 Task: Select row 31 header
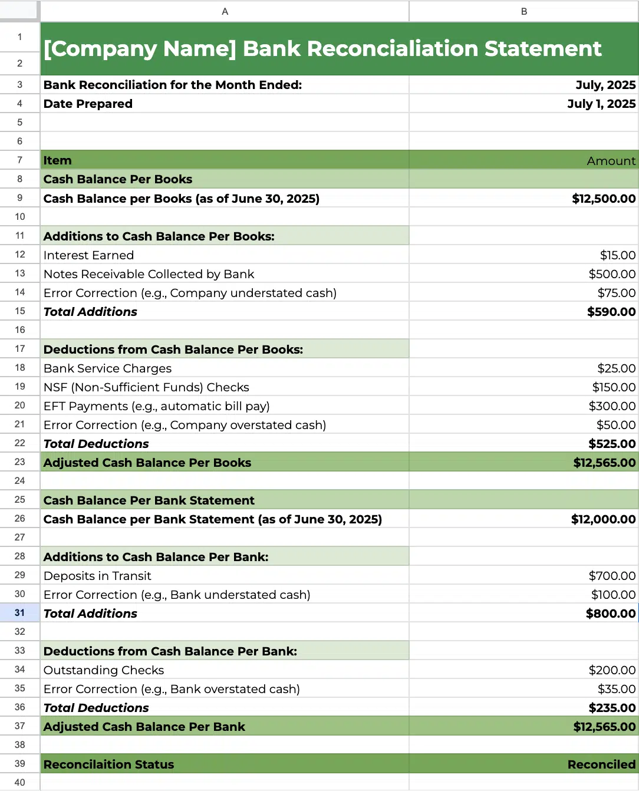click(20, 612)
